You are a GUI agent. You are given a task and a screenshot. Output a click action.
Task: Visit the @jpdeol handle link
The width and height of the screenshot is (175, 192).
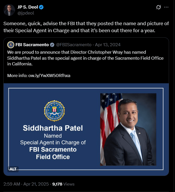pos(26,13)
